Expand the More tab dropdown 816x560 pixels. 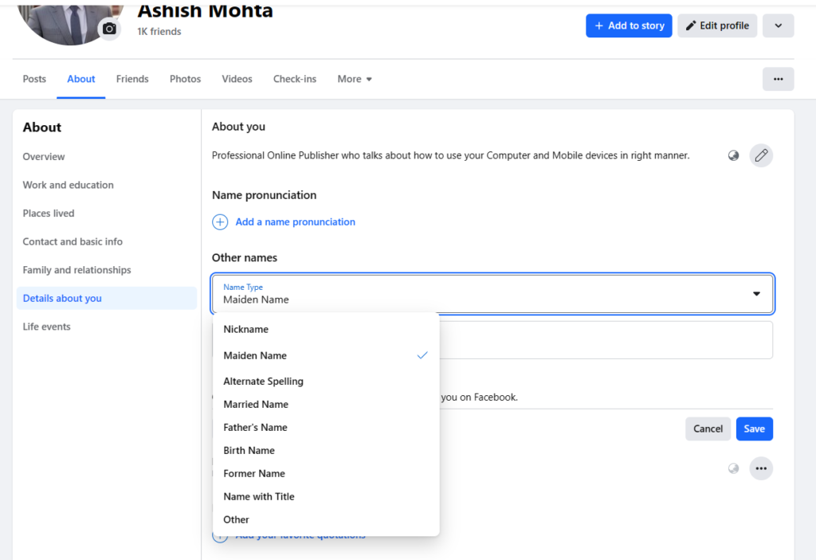355,79
